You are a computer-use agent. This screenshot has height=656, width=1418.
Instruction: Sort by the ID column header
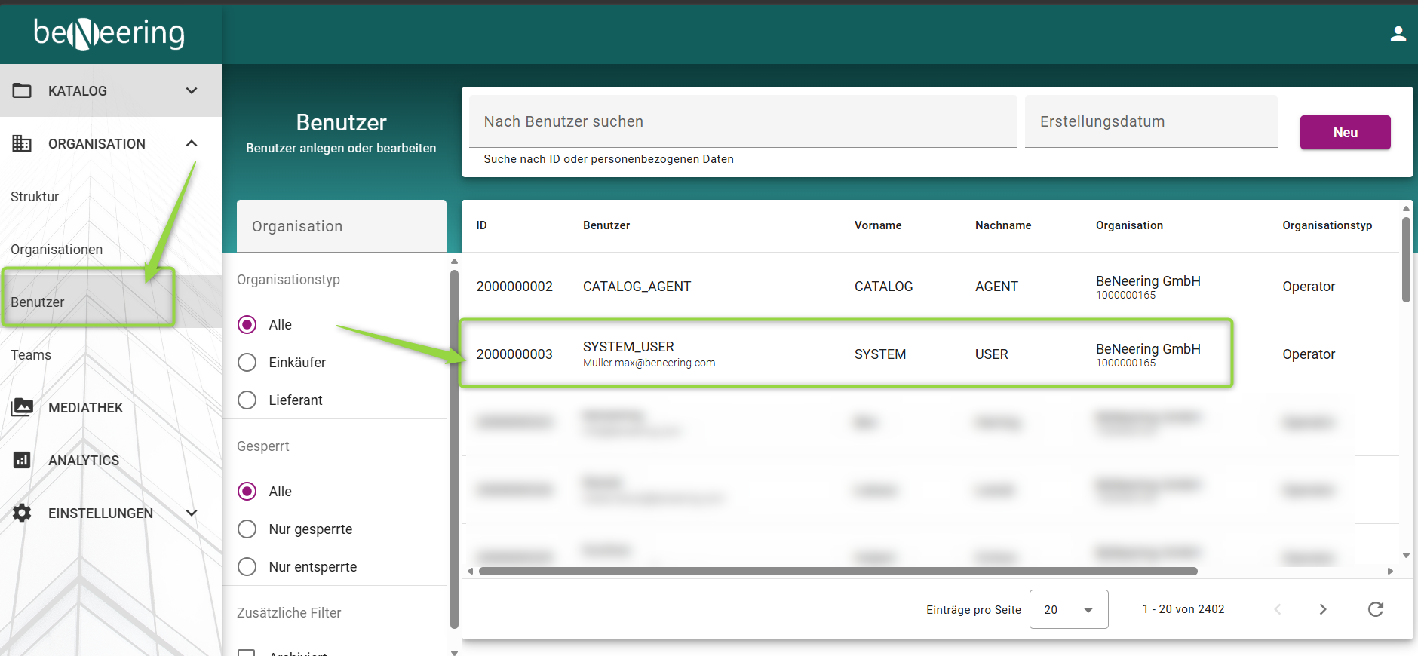[481, 225]
